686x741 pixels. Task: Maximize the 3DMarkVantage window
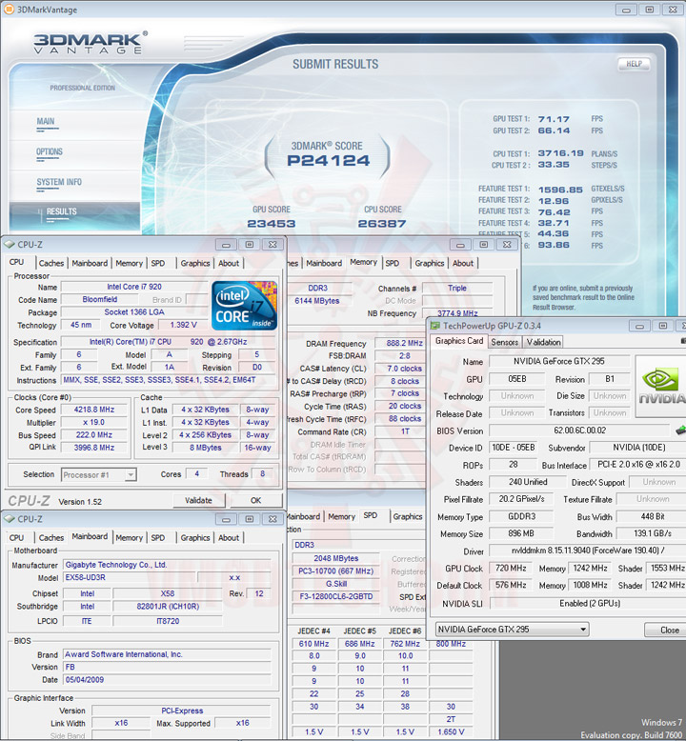(650, 10)
